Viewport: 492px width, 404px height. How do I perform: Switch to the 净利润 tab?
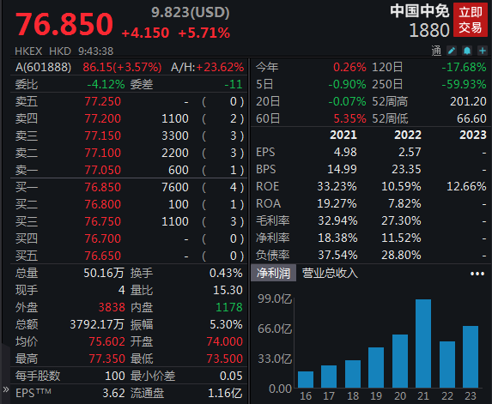click(x=273, y=273)
